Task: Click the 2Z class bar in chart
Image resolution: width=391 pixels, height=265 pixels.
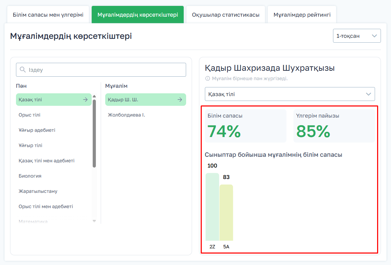Action: click(212, 207)
